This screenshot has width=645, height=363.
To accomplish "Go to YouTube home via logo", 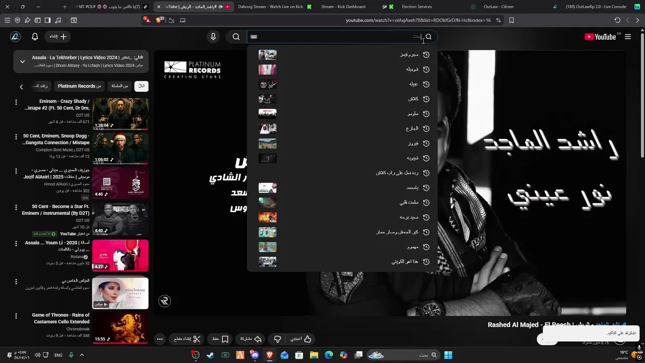I will point(600,37).
